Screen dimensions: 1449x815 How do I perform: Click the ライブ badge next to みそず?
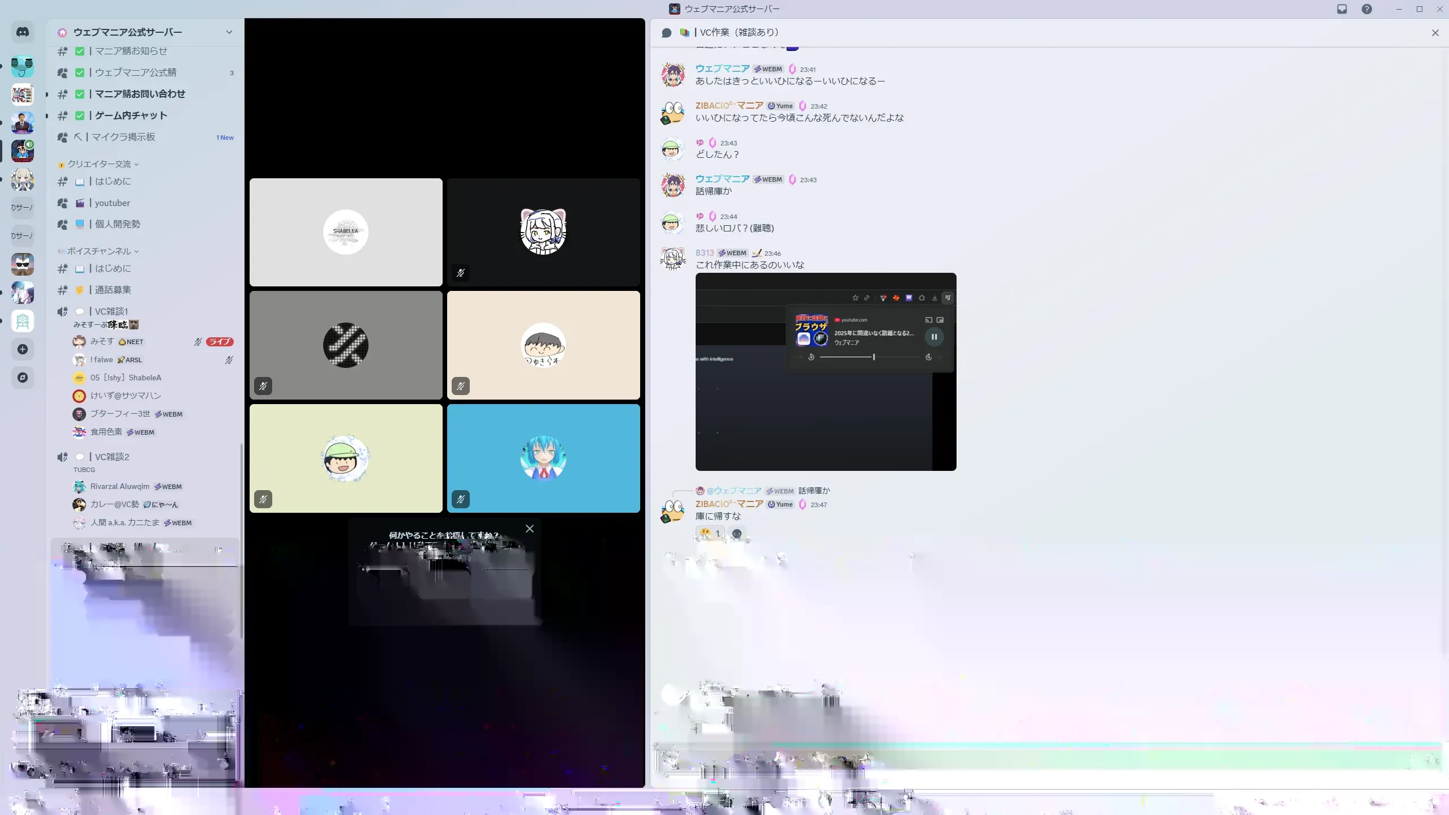[220, 342]
